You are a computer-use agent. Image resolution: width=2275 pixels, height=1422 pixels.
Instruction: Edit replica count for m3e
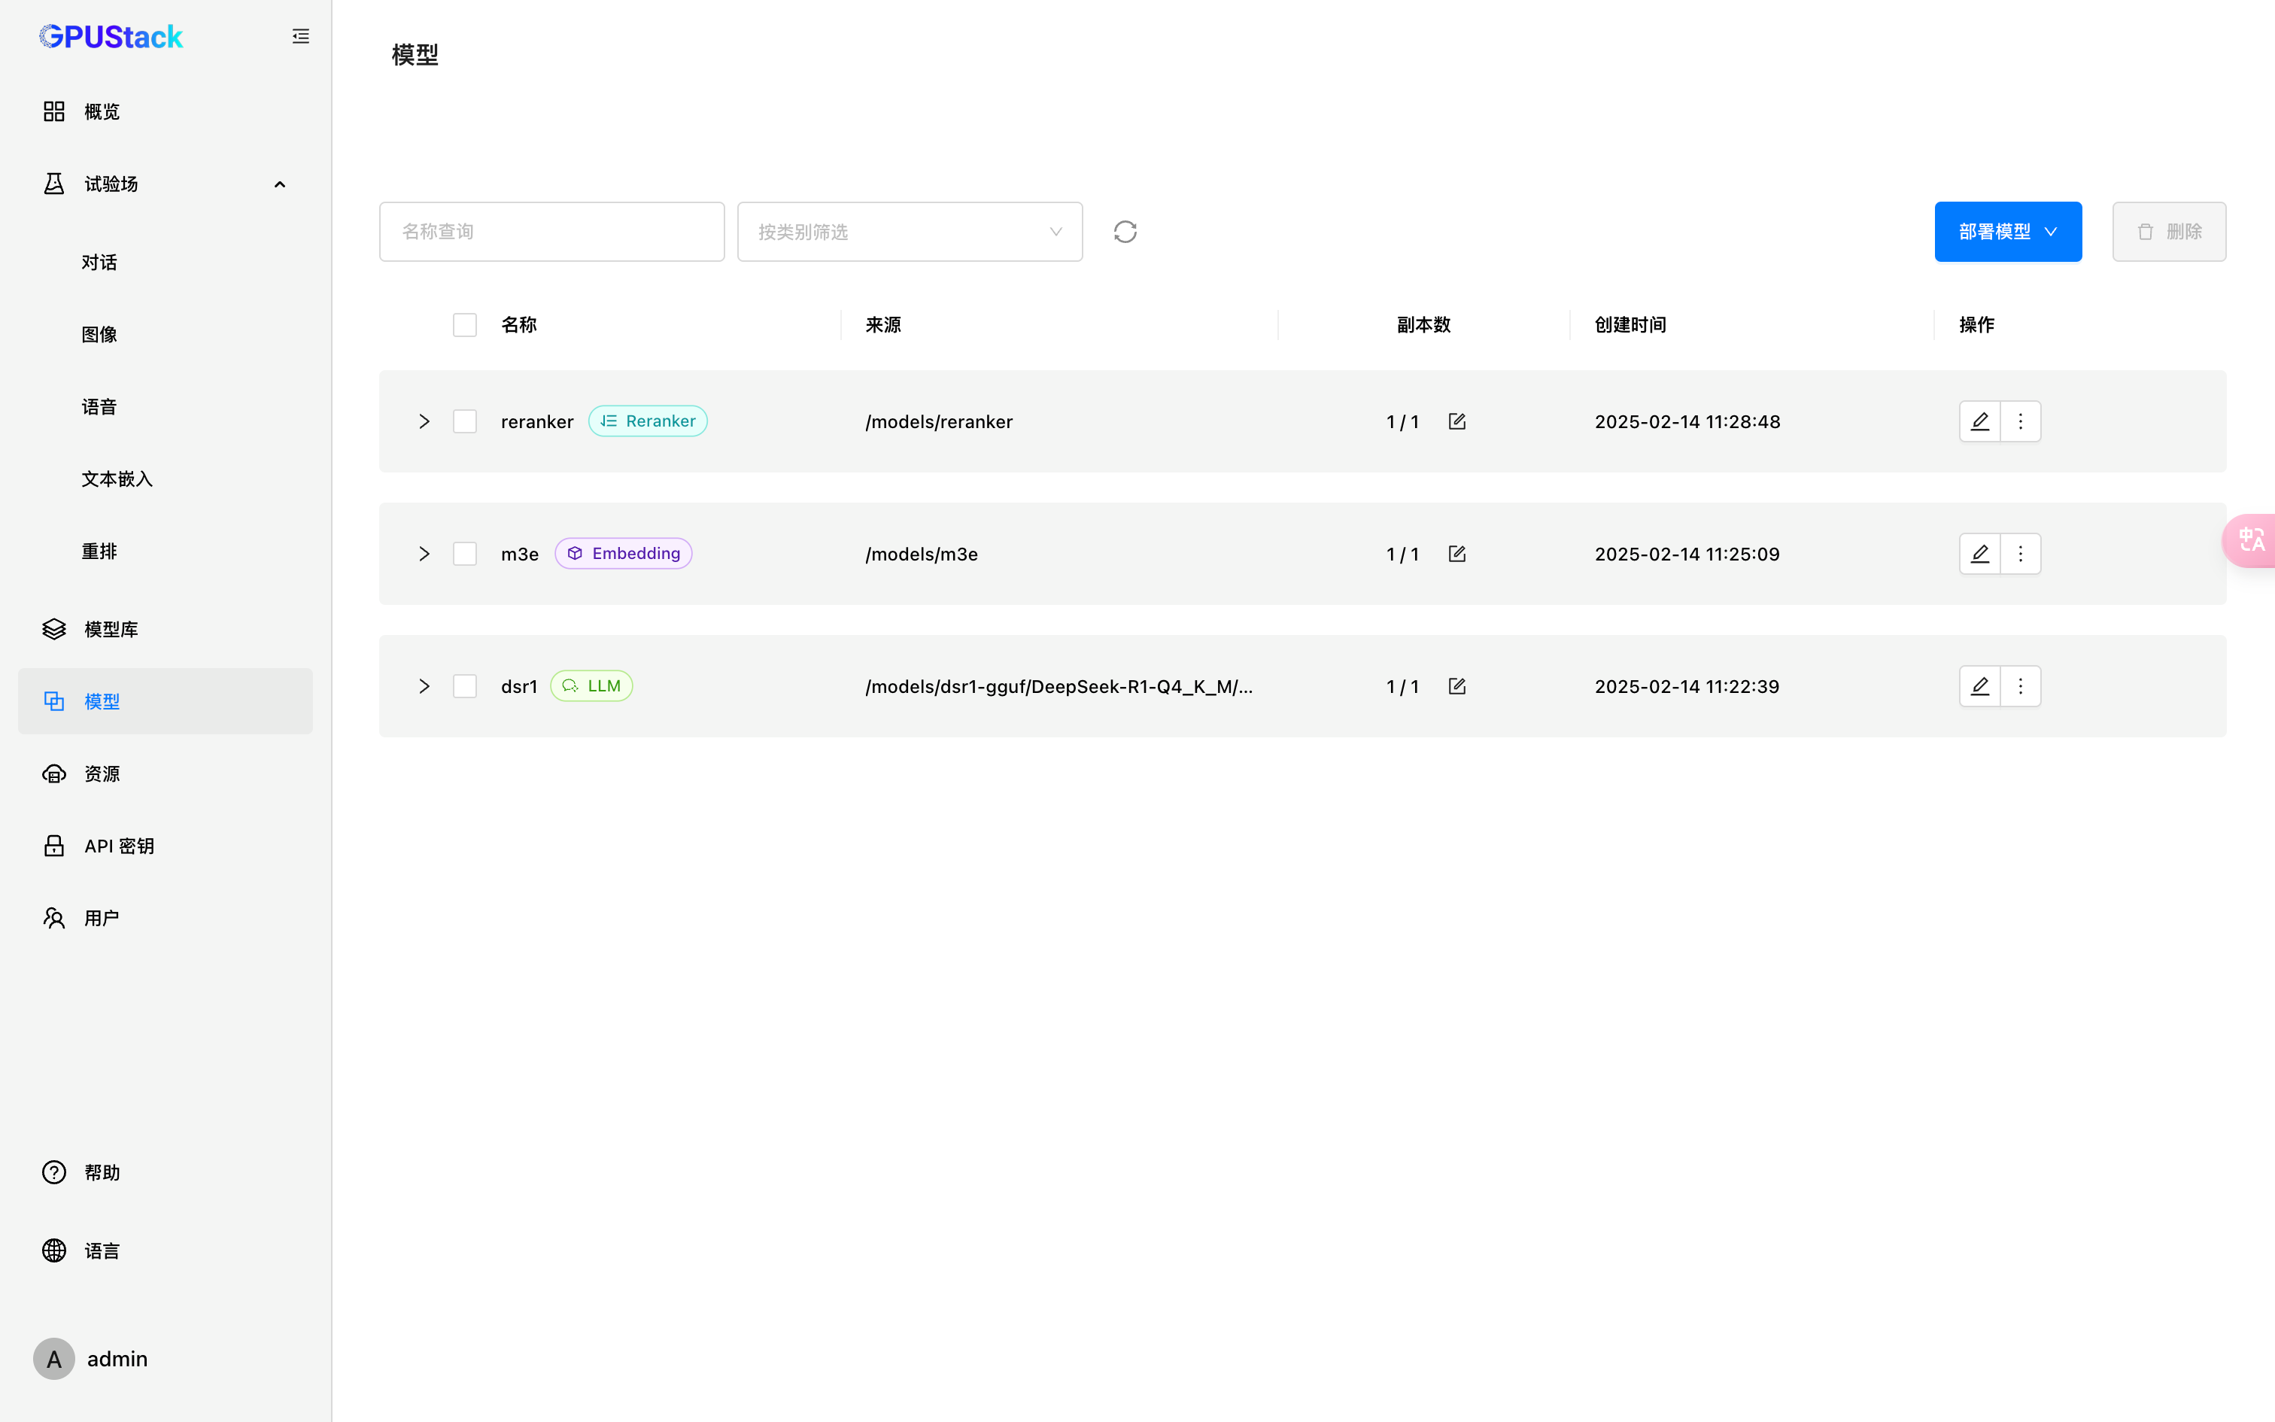click(1457, 554)
